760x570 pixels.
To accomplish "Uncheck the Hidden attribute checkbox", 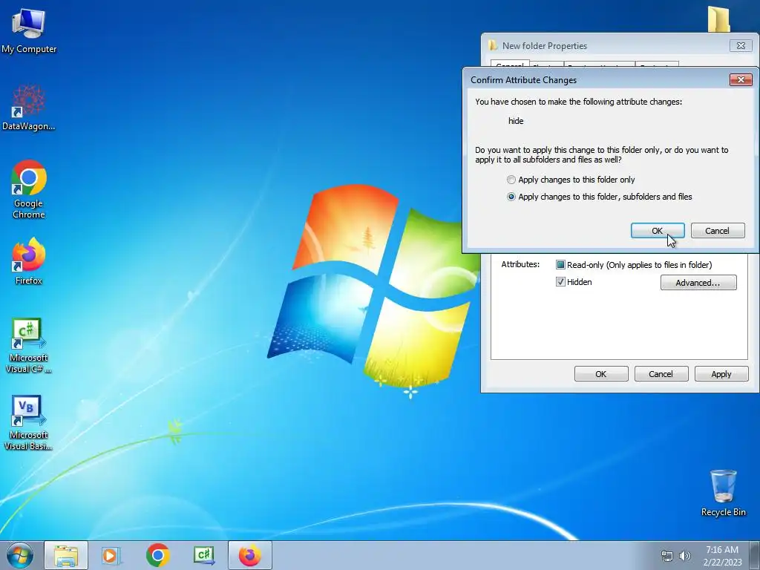I will (560, 281).
